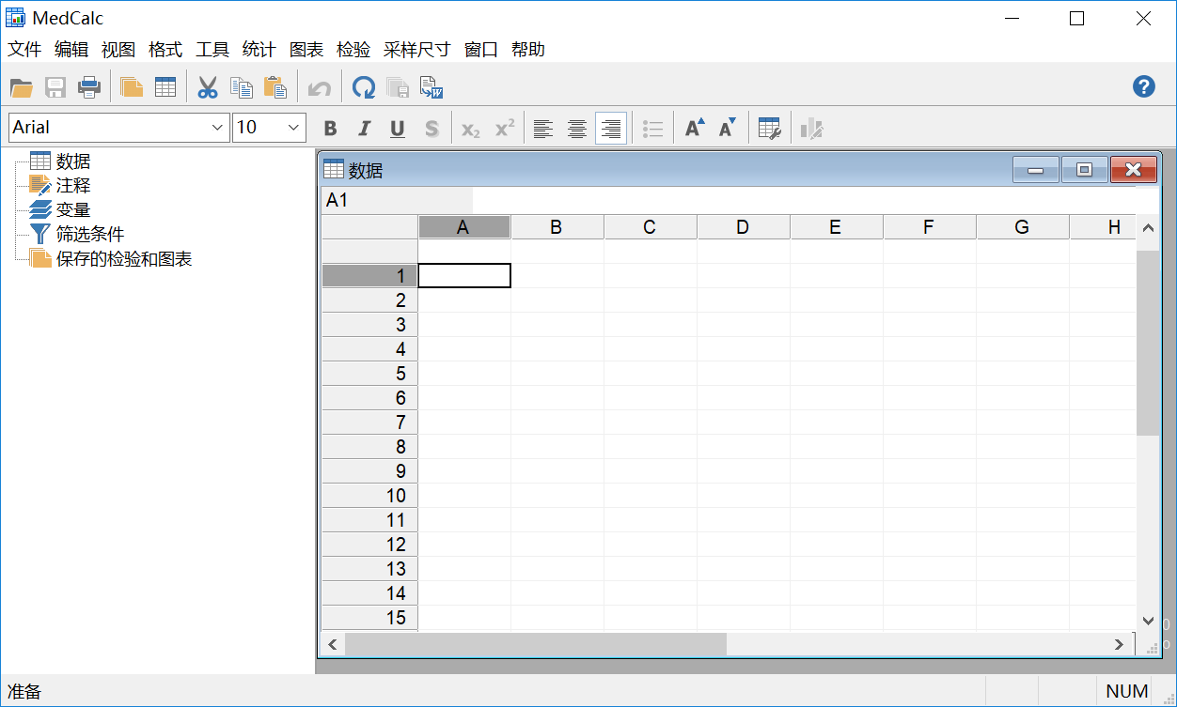Viewport: 1177px width, 707px height.
Task: Open the 图表 menu
Action: (306, 50)
